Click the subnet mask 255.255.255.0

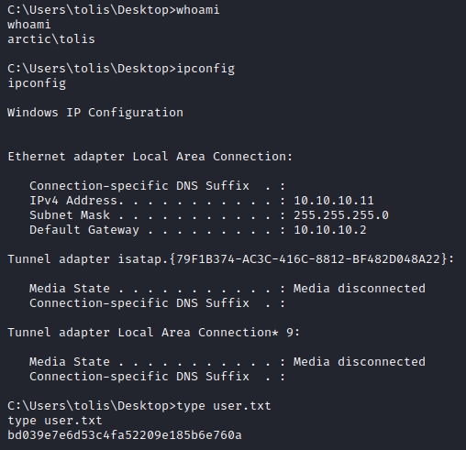pos(341,215)
